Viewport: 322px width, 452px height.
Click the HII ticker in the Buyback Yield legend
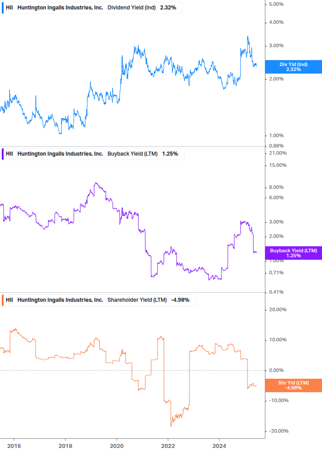tap(9, 154)
